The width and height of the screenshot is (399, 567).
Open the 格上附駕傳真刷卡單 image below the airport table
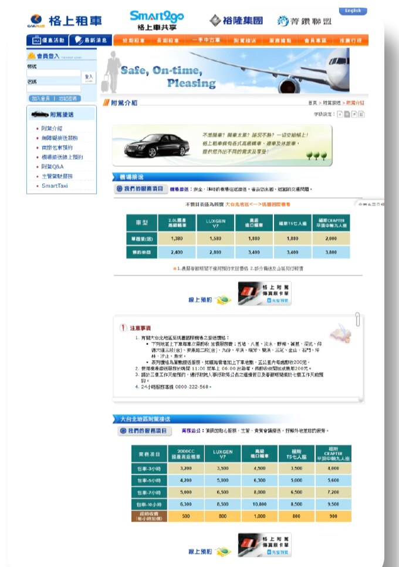(x=264, y=294)
